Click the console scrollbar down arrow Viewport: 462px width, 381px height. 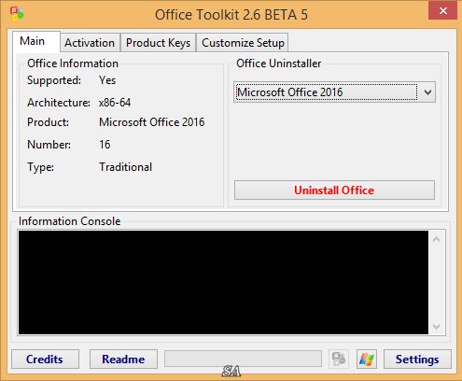click(x=437, y=326)
